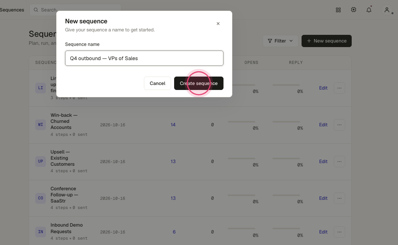The height and width of the screenshot is (245, 398).
Task: Click the Create sequence button
Action: coord(199,83)
